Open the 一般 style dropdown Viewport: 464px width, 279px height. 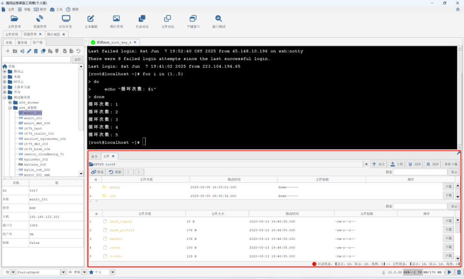tap(13, 272)
